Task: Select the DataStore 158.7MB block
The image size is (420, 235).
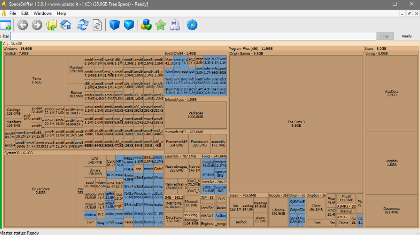Action: pyautogui.click(x=174, y=220)
